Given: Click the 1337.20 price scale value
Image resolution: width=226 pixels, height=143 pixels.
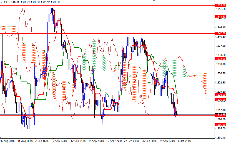Looking at the screenshot, I should pos(221,46).
